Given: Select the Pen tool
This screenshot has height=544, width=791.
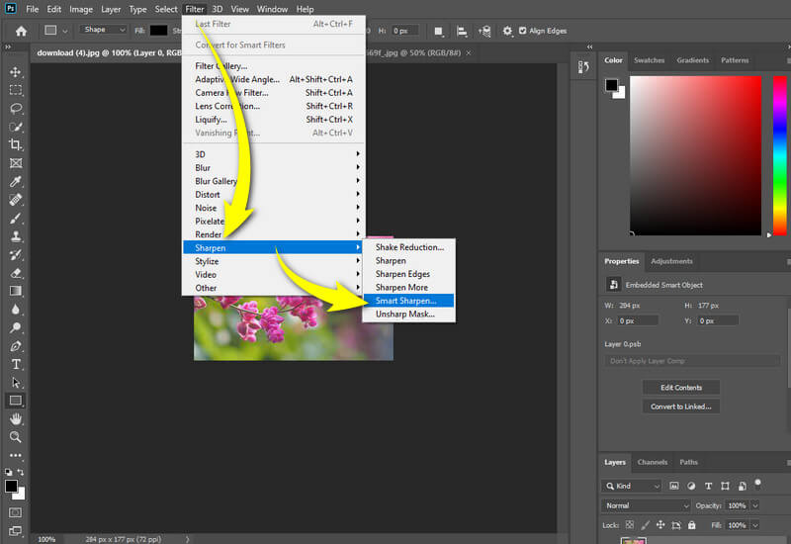Looking at the screenshot, I should pyautogui.click(x=16, y=346).
